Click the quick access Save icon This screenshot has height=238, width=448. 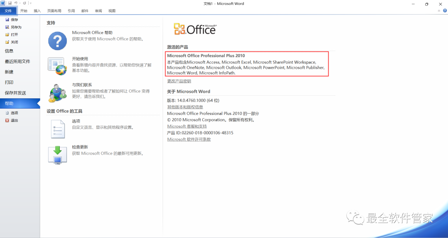[10, 3]
